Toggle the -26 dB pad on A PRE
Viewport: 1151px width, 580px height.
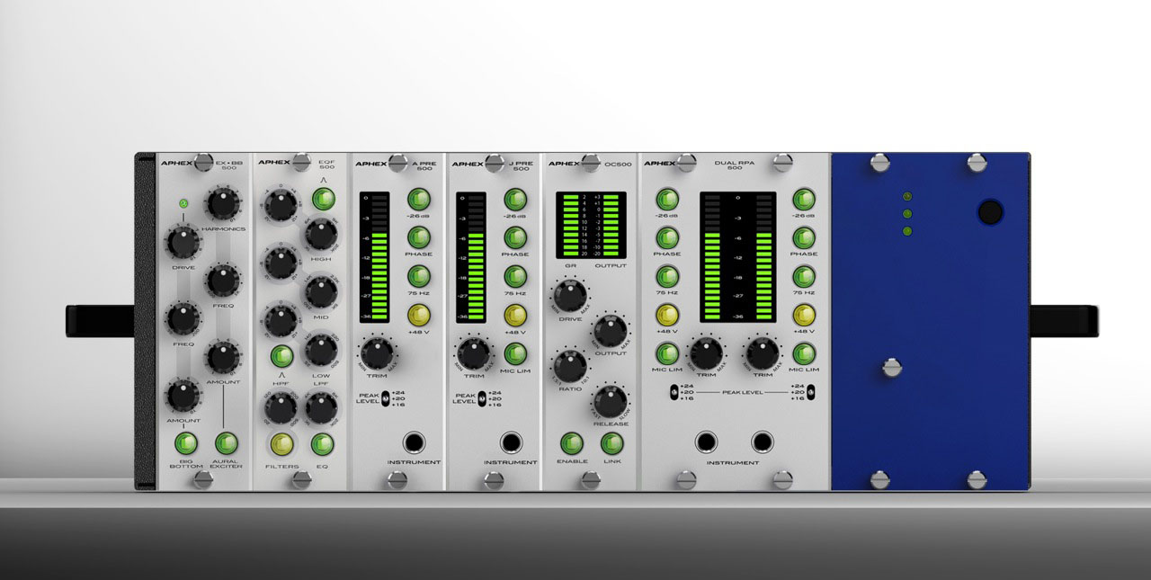point(419,199)
